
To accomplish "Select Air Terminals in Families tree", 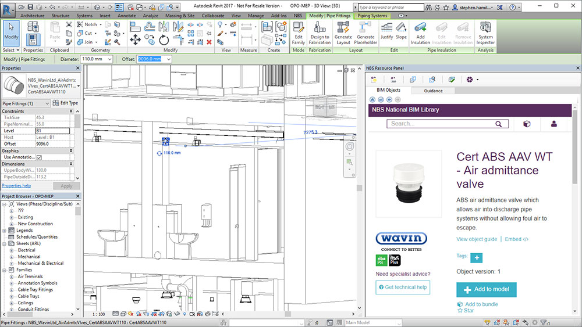I will pyautogui.click(x=30, y=276).
